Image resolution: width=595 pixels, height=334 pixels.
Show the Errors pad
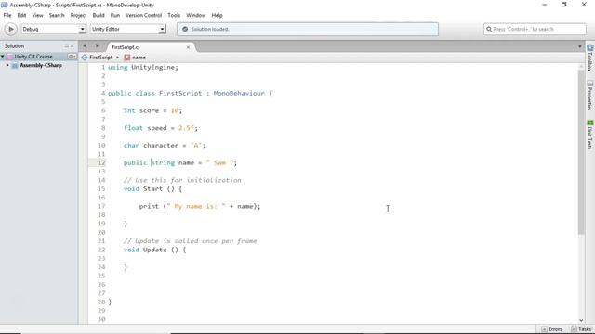click(x=552, y=329)
